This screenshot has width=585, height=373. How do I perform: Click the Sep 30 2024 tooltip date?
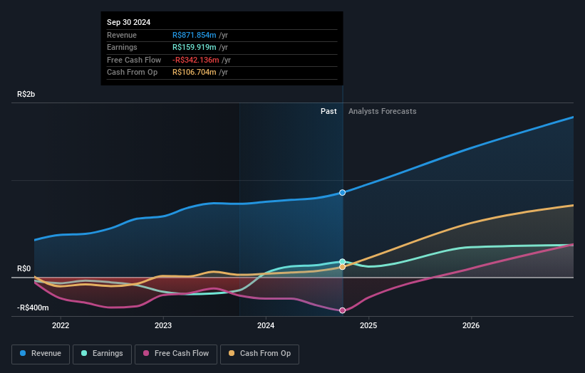point(129,22)
